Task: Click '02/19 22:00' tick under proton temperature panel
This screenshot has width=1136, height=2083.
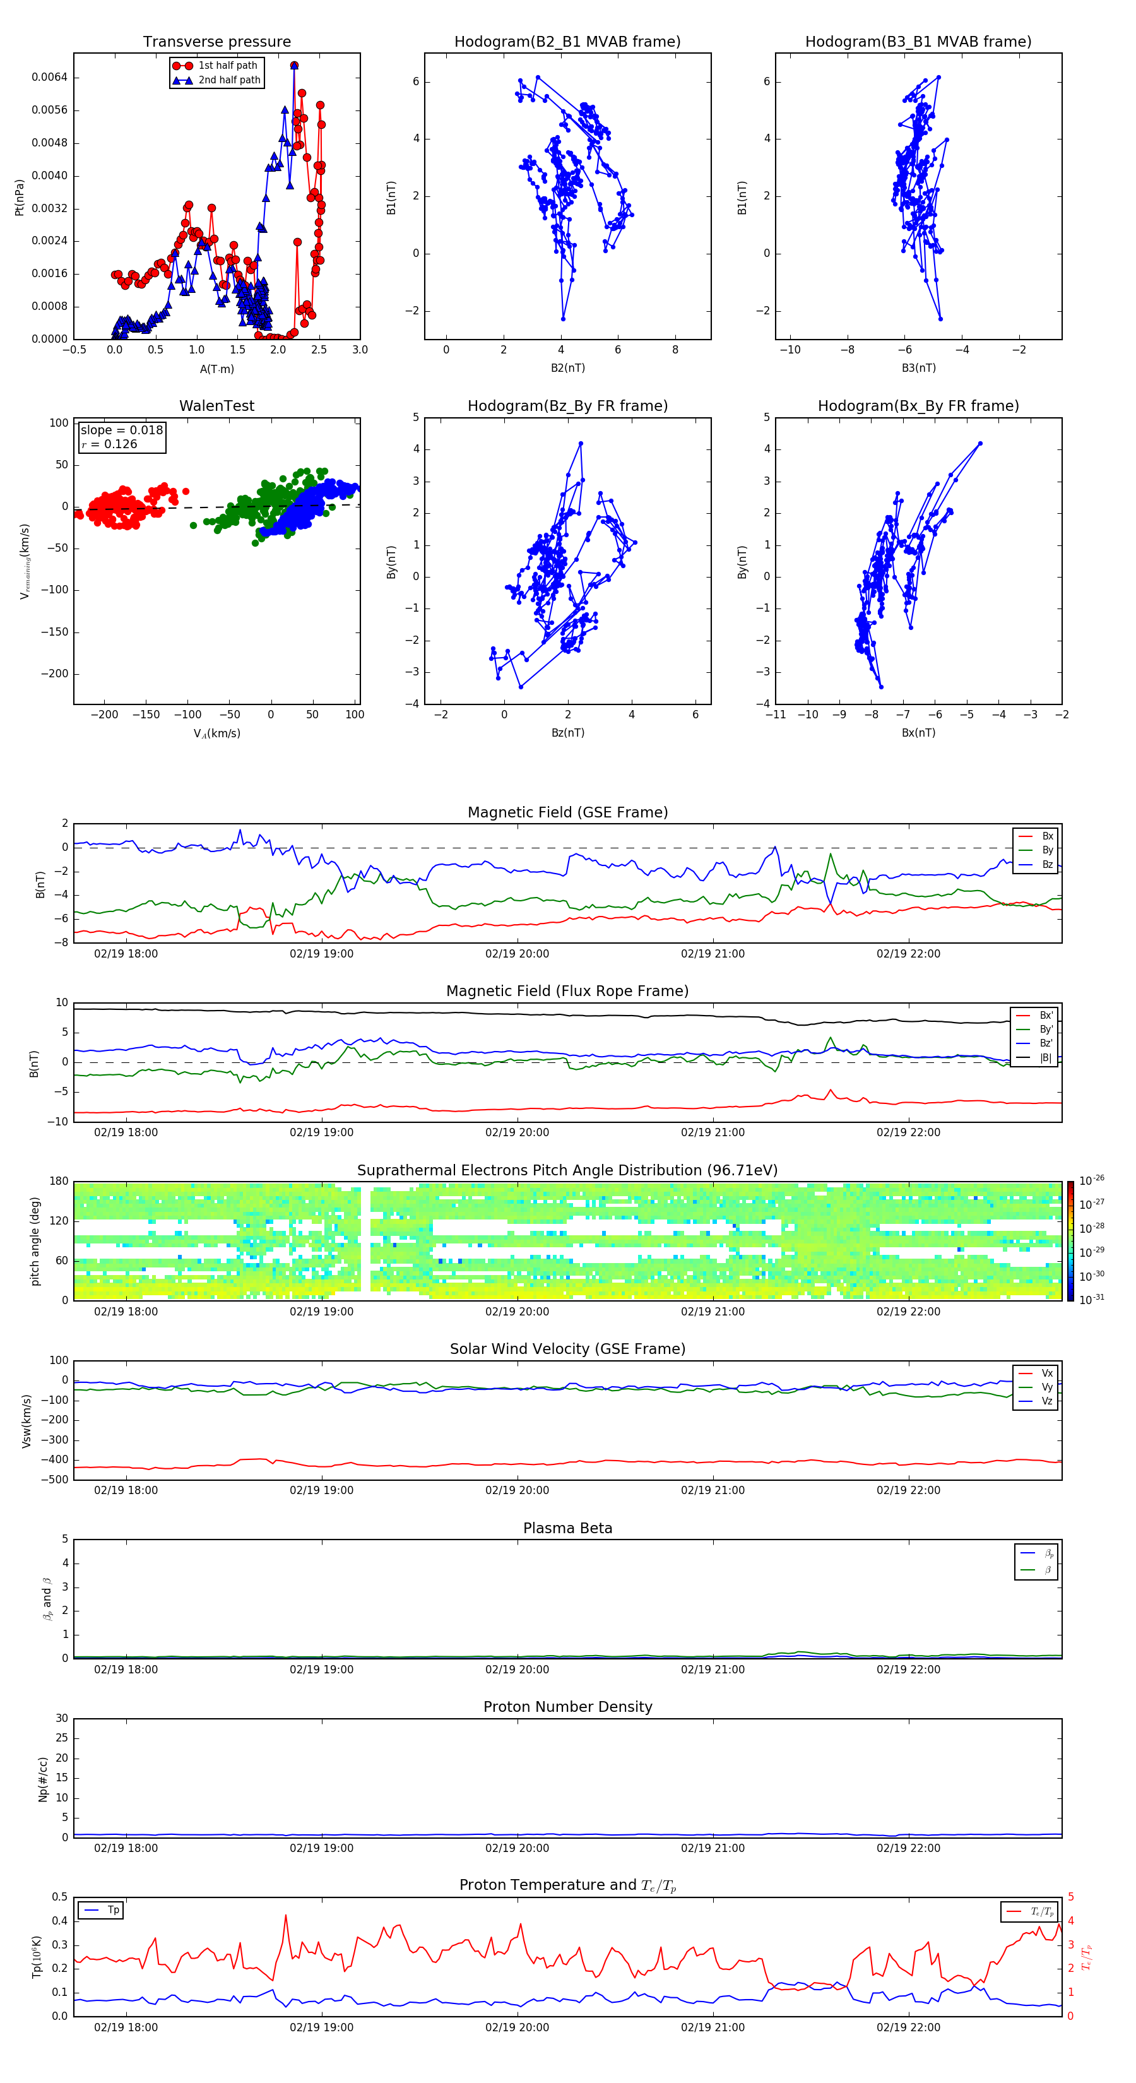Action: [x=909, y=2028]
